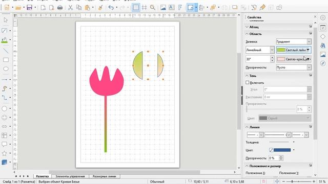Create a new document from the toolbar
Viewport: 328px width, 184px height.
tap(7, 8)
